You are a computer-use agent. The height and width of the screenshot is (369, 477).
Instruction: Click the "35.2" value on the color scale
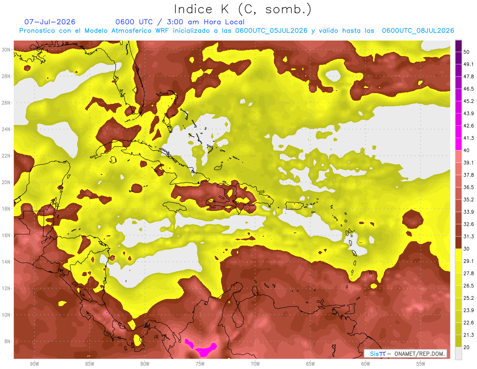point(469,199)
